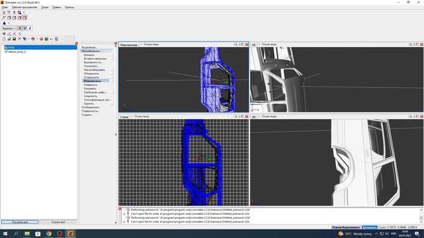
Task: Expand the Создать... command group
Action: pyautogui.click(x=87, y=115)
